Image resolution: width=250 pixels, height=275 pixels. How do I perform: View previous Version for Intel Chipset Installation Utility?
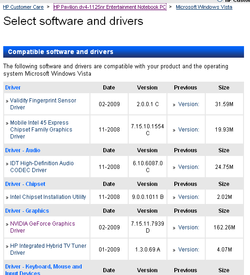pos(189,197)
